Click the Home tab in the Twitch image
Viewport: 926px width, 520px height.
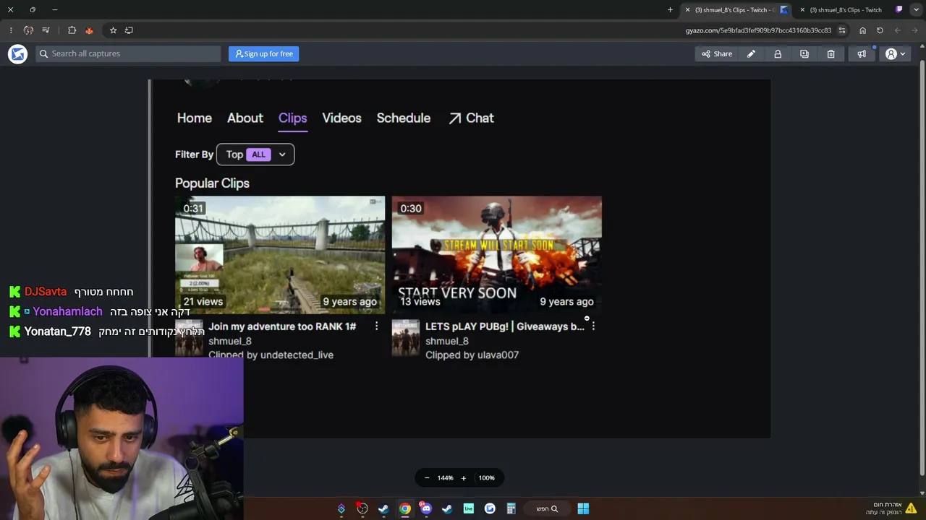(x=195, y=118)
